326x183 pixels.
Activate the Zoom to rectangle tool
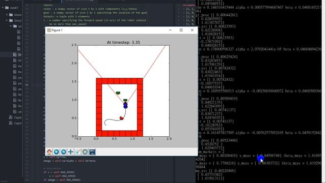78,152
